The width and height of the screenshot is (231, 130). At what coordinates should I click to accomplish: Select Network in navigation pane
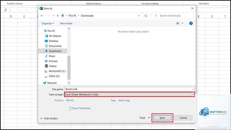click(52, 83)
